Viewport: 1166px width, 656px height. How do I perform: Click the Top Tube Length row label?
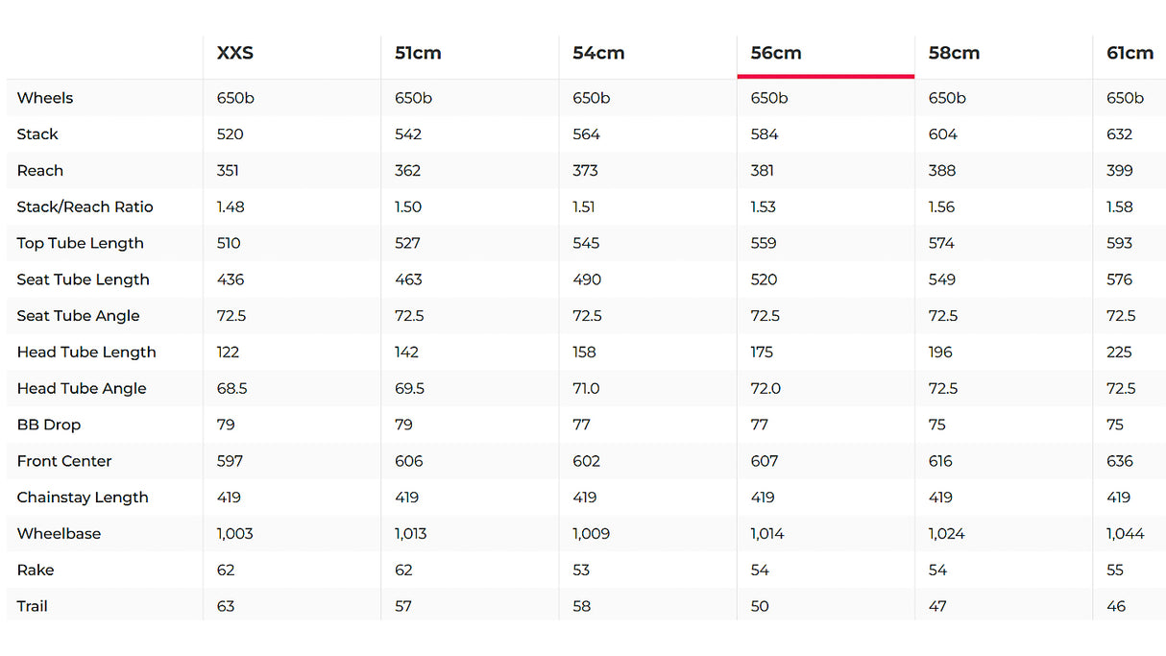80,243
